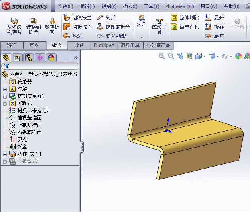Screen dimensions: 250x212
Task: Select the 钣金1 feature
Action: [x=19, y=147]
